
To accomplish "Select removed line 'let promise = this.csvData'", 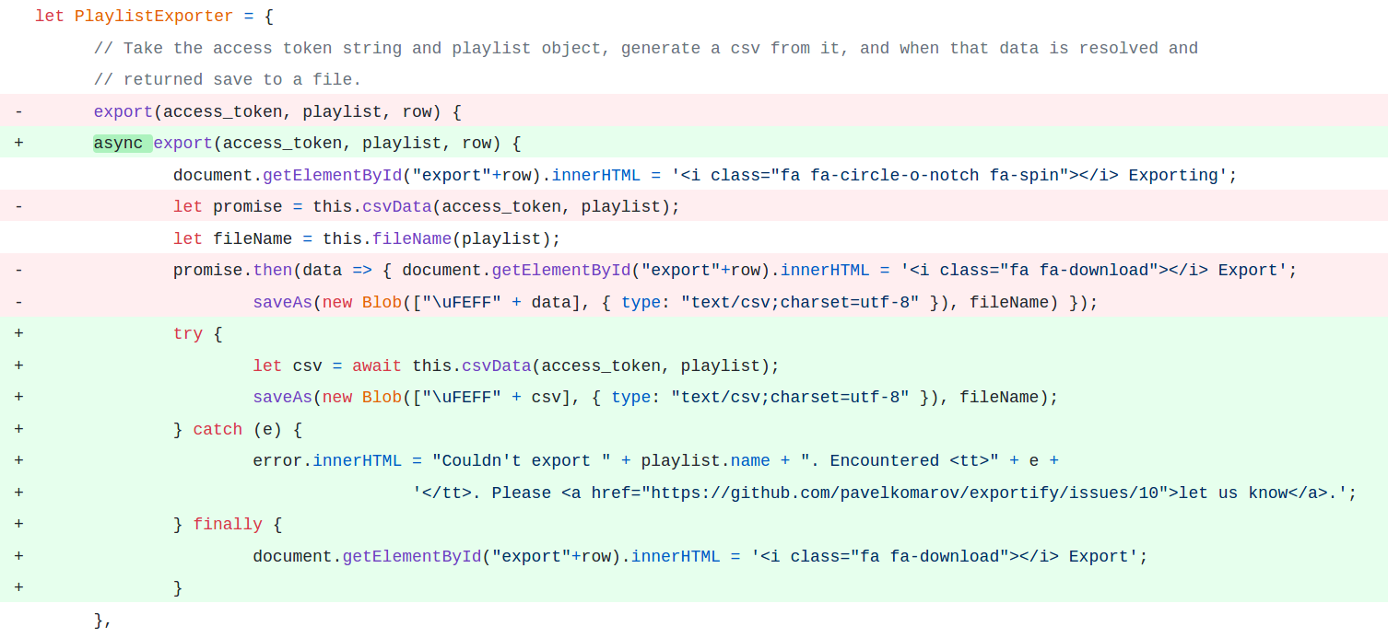I will [x=694, y=206].
